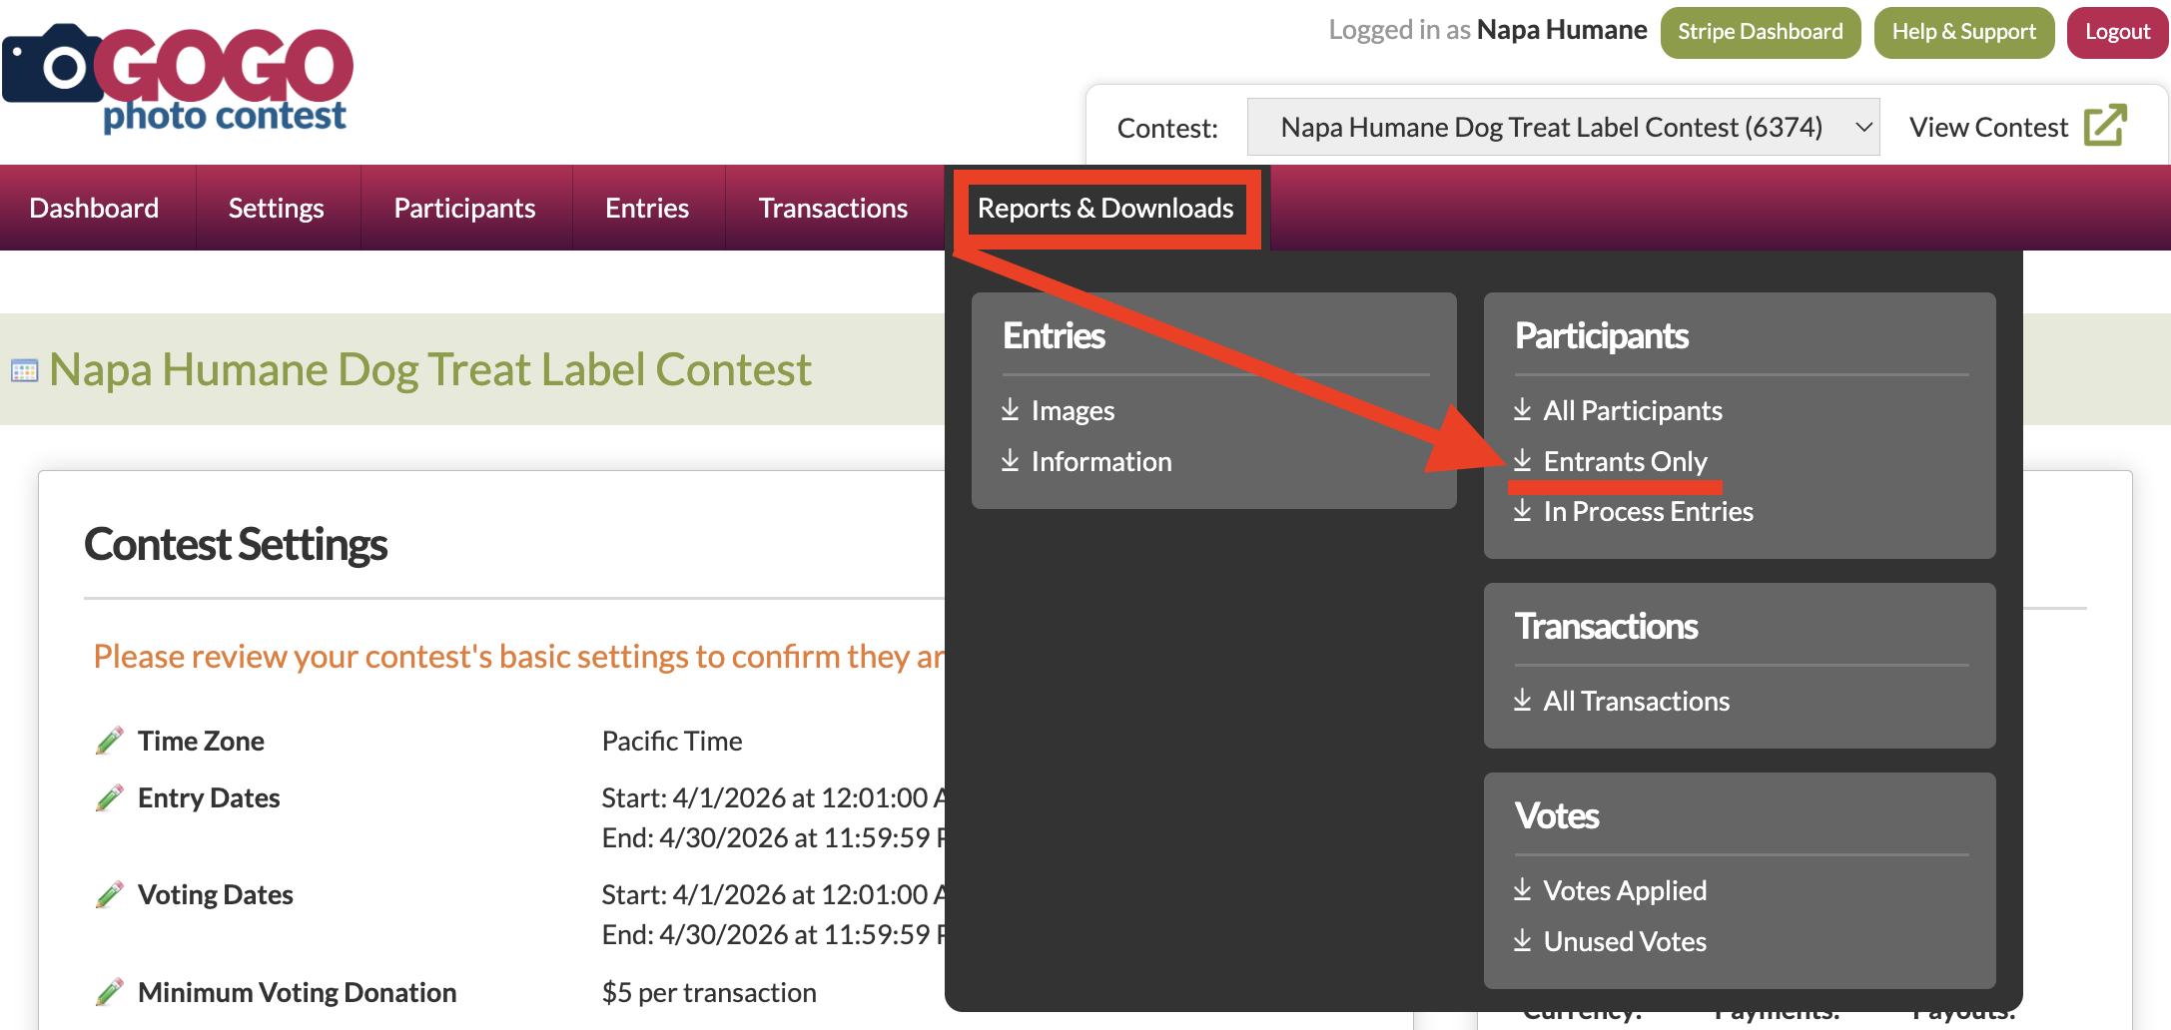Click the download icon beside All Participants
Screen dimensions: 2171x1030
point(1523,409)
